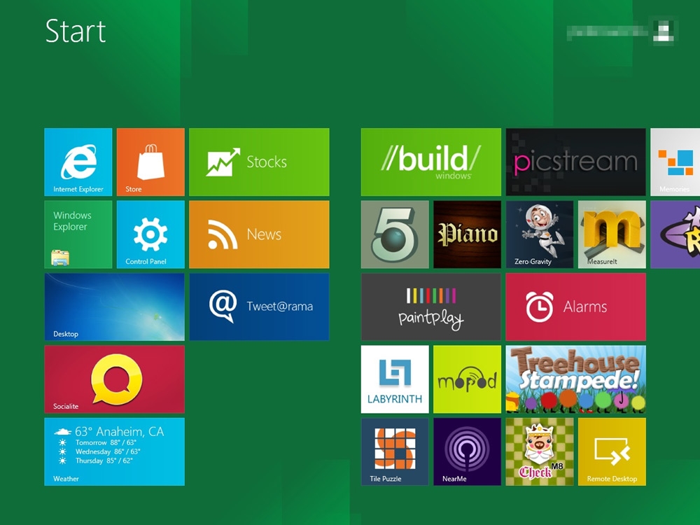Launch the //build/ windows tile
The image size is (700, 525).
point(430,162)
